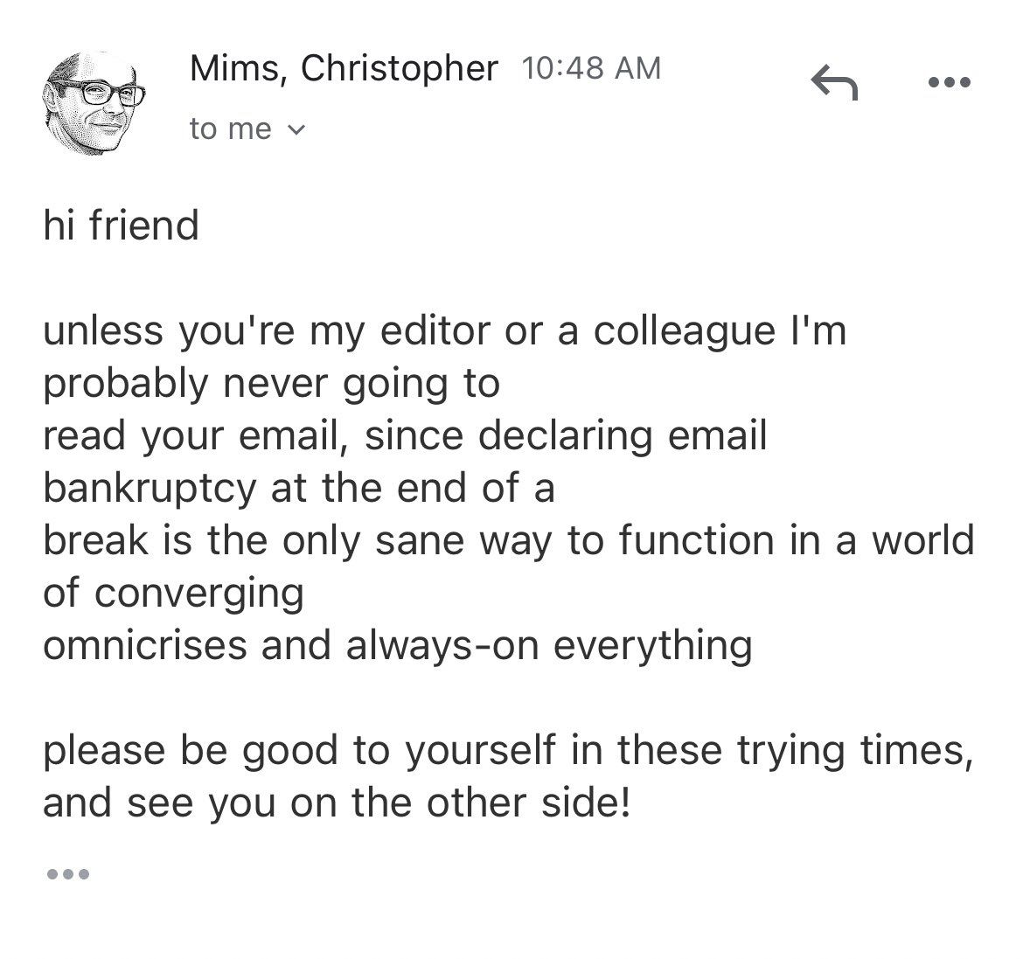Click the phrase "break is the only sane way"
1023x959 pixels.
[x=297, y=541]
